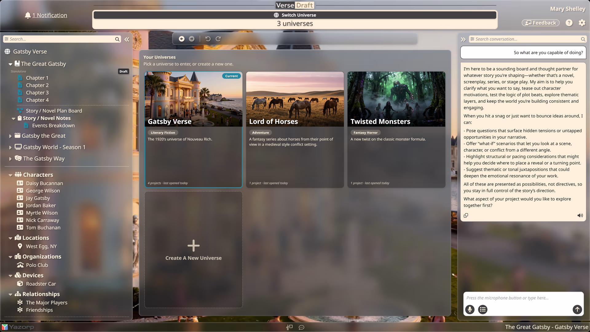Click the sidebar search magnifier icon
The width and height of the screenshot is (590, 332).
117,39
